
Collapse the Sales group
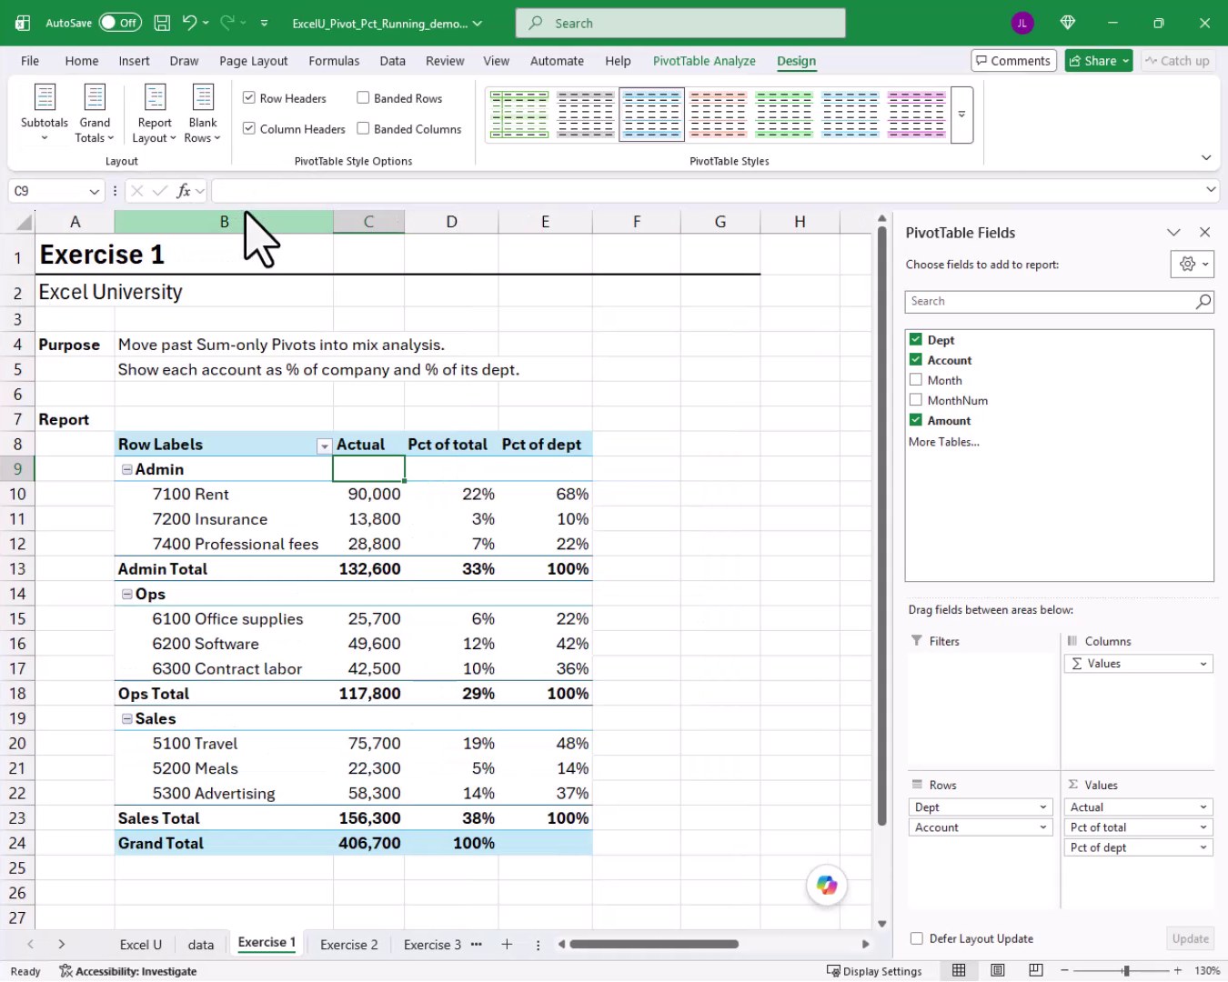coord(127,718)
